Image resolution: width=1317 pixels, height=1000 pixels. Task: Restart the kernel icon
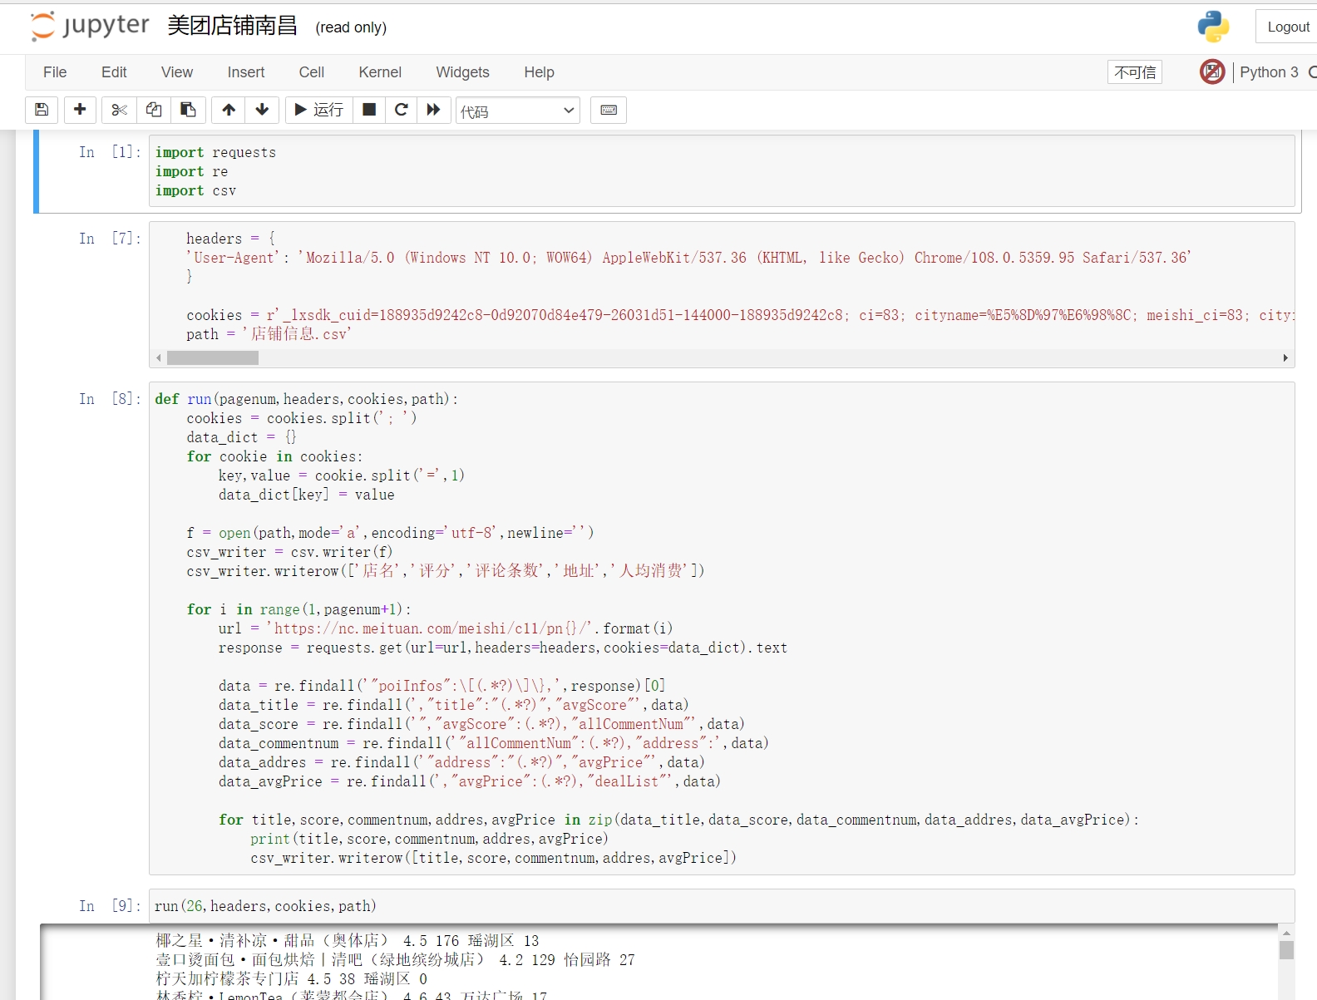point(401,110)
